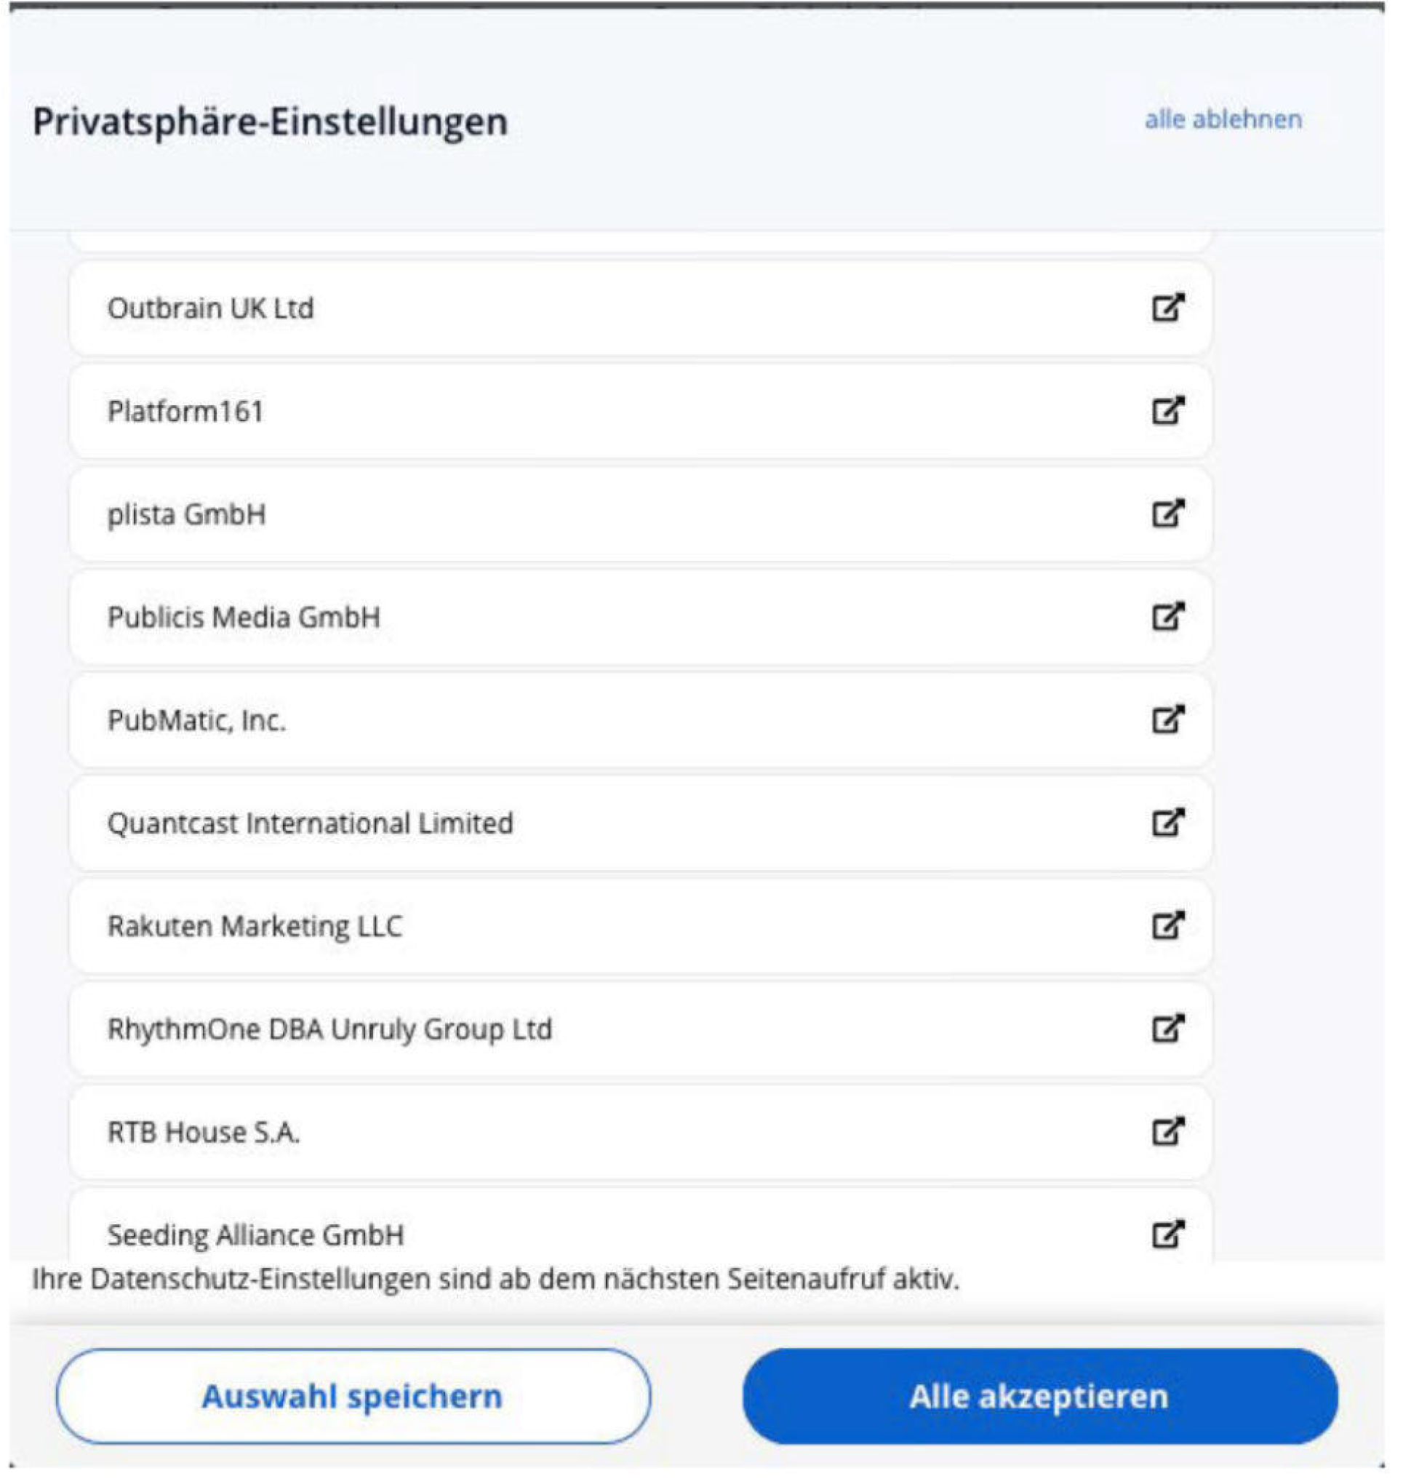The height and width of the screenshot is (1484, 1403).
Task: Open external link icon for Outbrain UK Ltd
Action: click(1167, 307)
